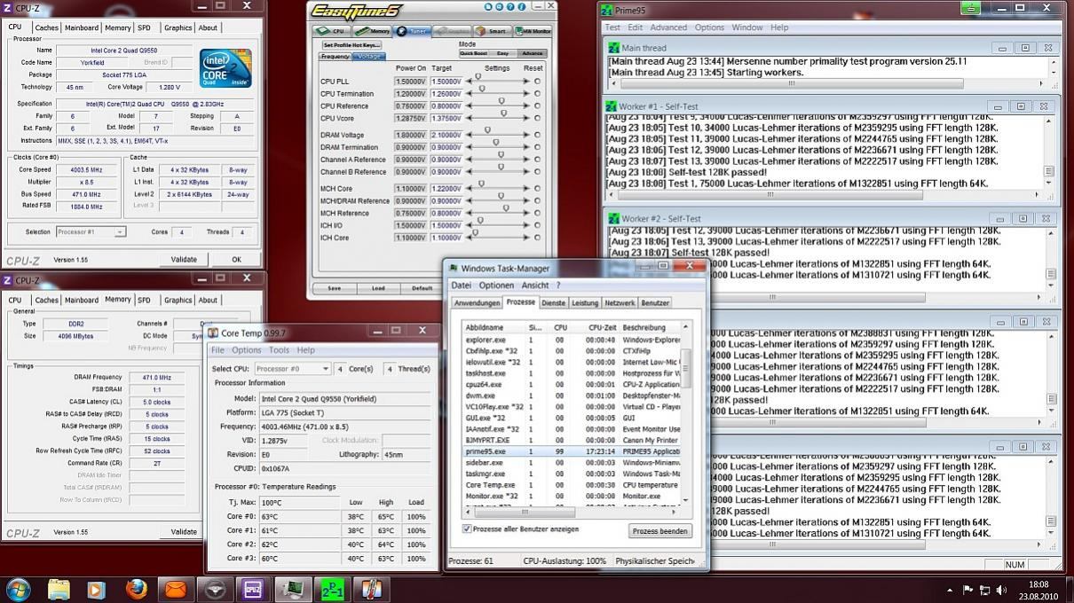This screenshot has height=603, width=1074.
Task: Click Windows Task-Manager title bar icon
Action: coord(453,268)
